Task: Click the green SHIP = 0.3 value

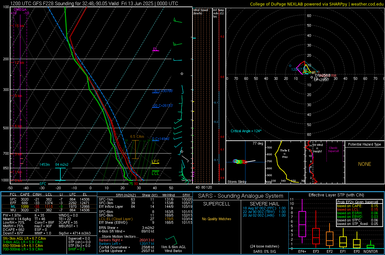Action: 76,249
